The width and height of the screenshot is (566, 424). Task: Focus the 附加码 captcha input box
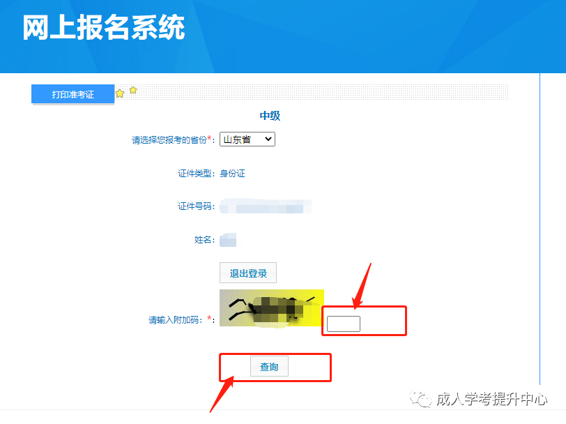coord(343,324)
